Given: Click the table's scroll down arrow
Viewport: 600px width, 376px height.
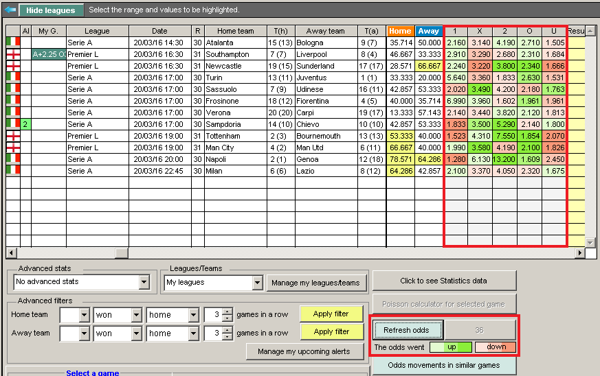Looking at the screenshot, I should [x=590, y=242].
